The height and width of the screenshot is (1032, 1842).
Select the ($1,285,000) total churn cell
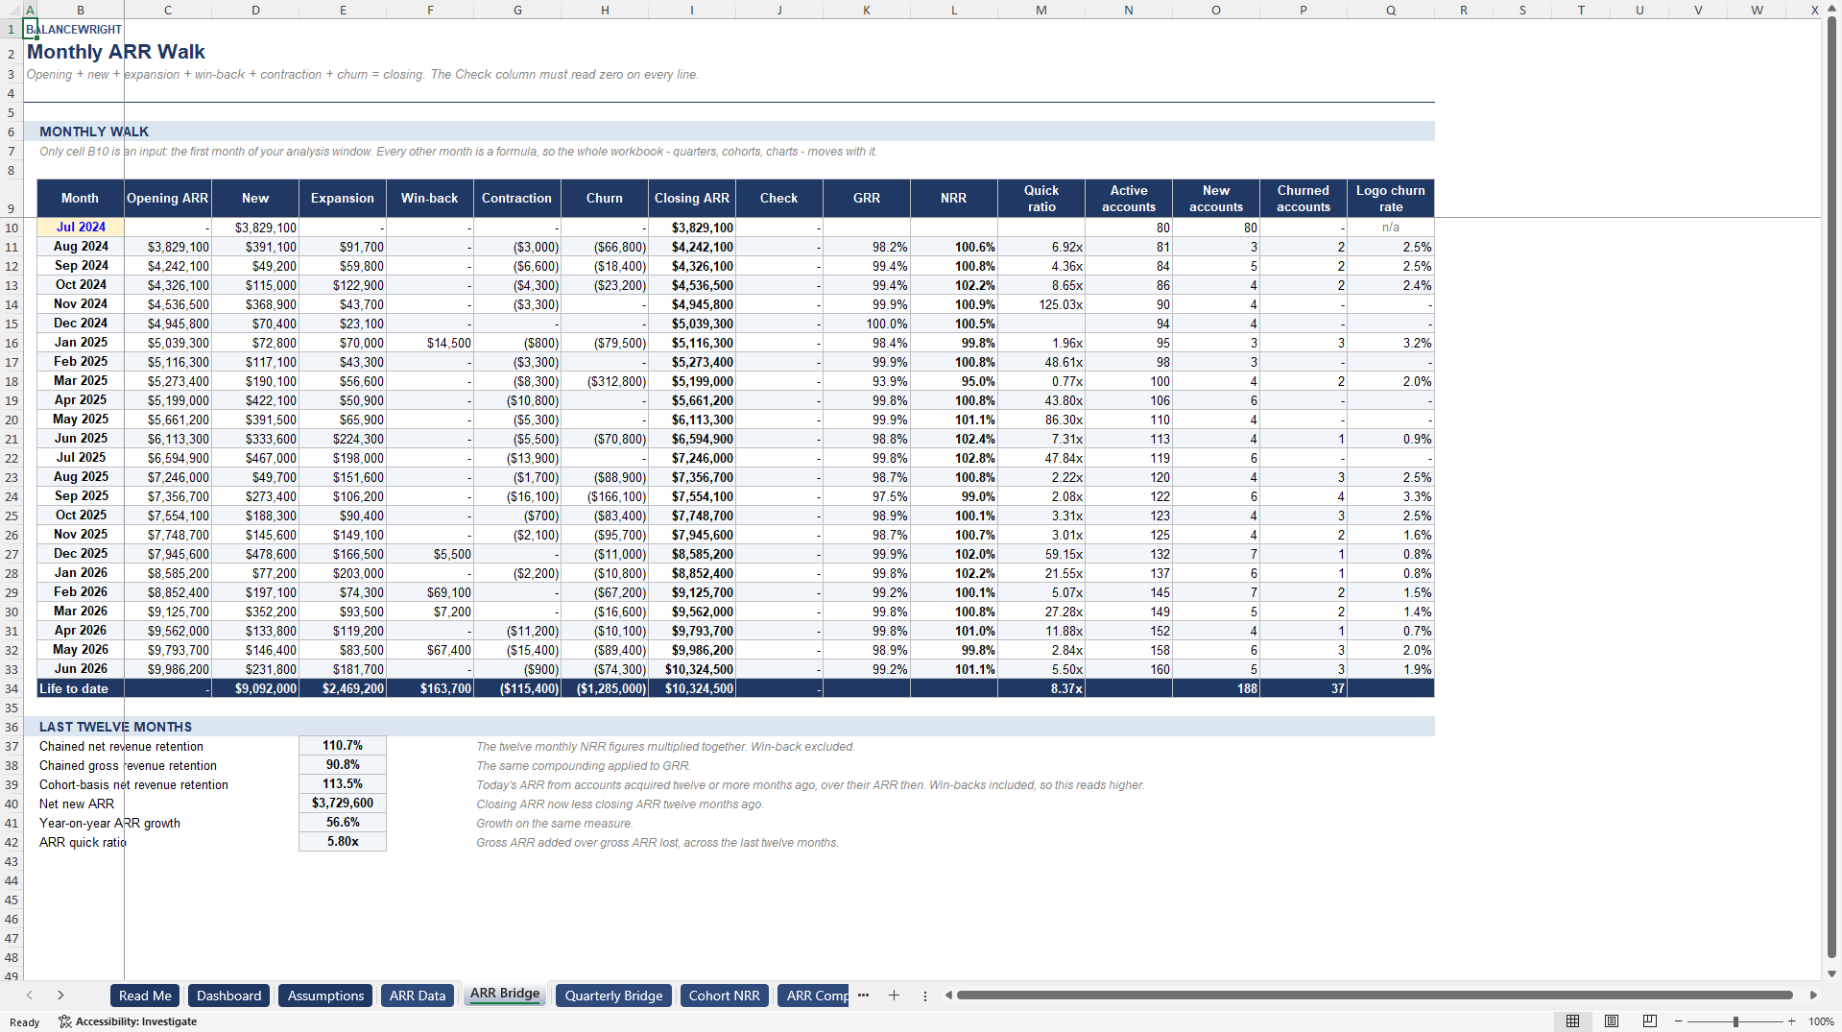pyautogui.click(x=605, y=688)
